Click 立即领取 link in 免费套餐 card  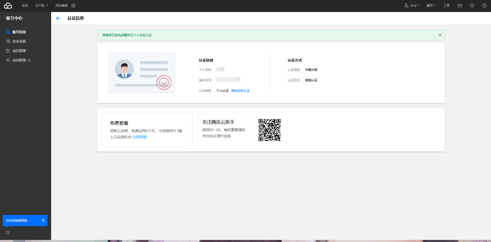click(x=140, y=137)
